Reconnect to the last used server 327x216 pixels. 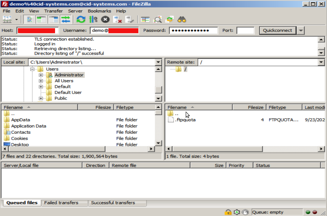click(x=130, y=20)
